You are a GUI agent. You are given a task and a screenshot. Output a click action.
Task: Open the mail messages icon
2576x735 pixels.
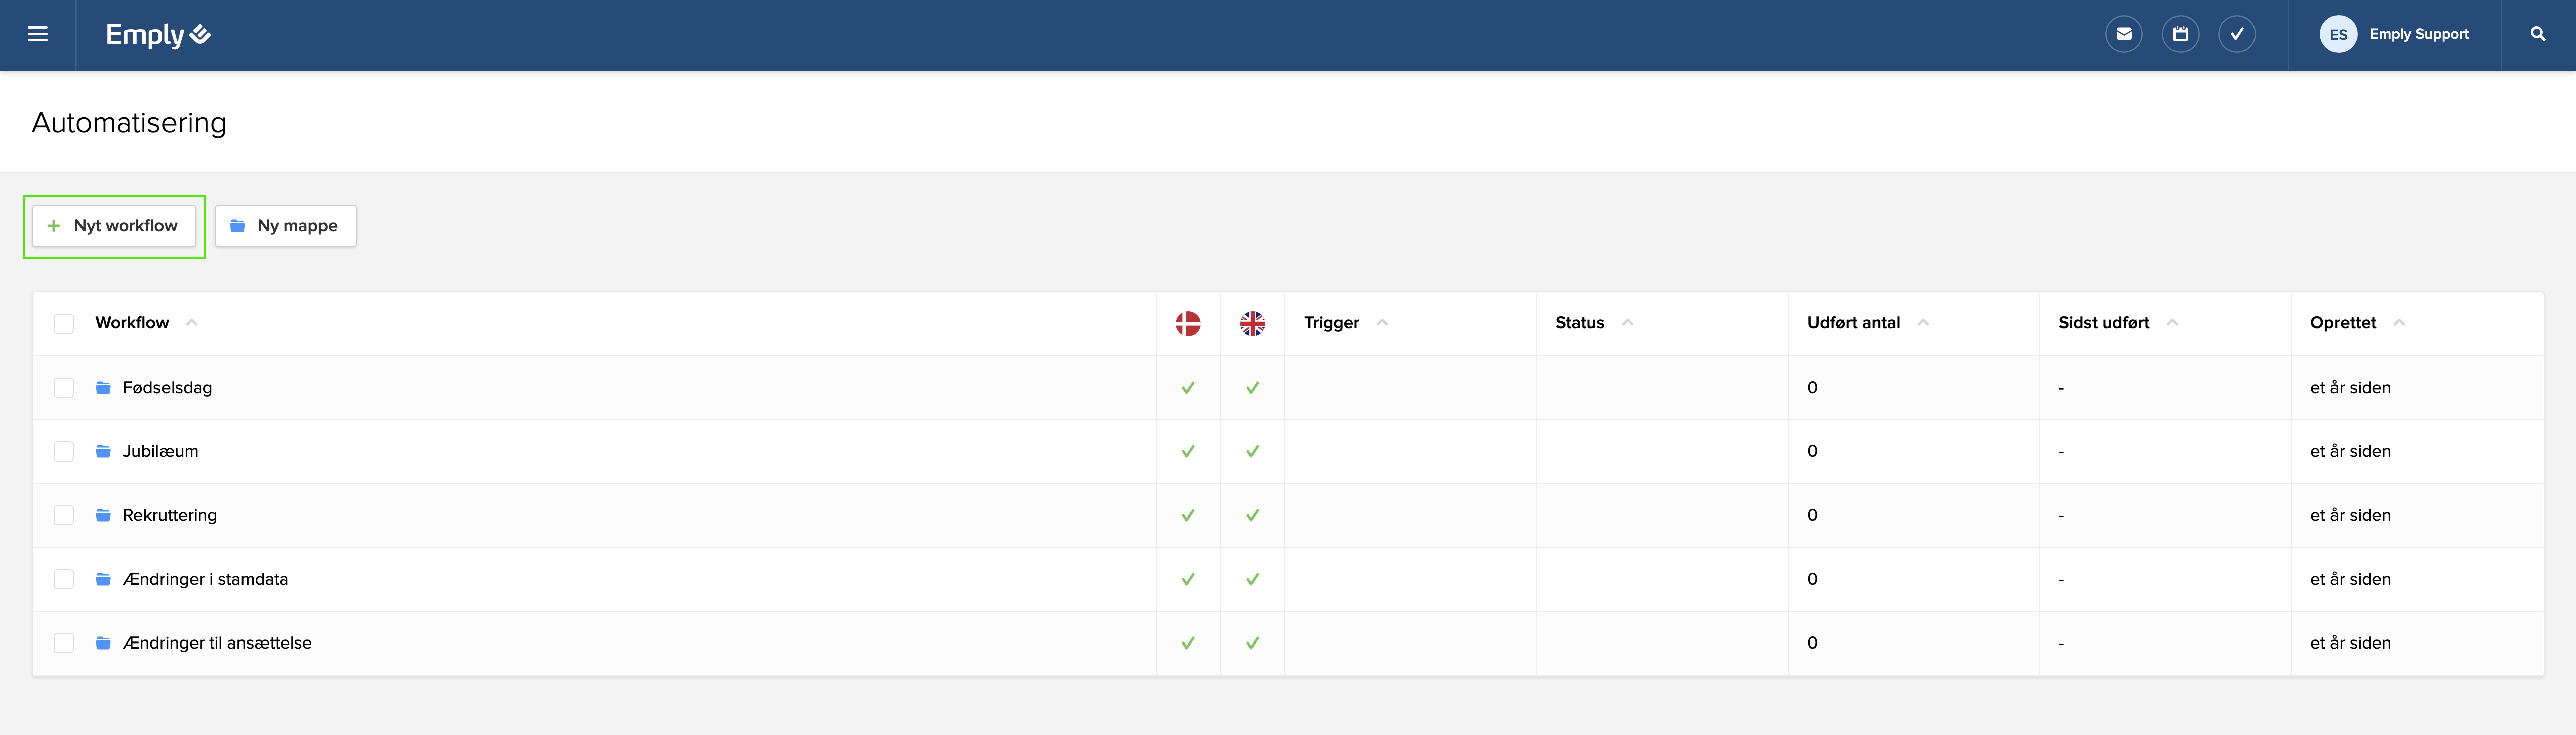tap(2123, 35)
